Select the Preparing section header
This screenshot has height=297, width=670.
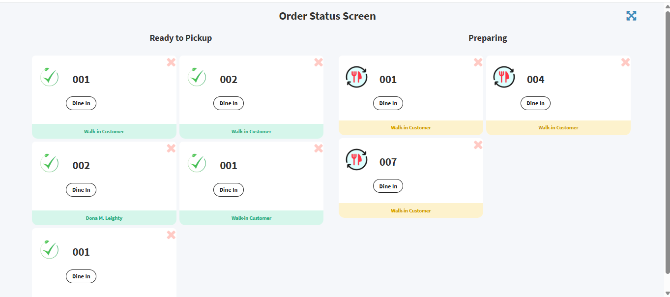pos(487,38)
